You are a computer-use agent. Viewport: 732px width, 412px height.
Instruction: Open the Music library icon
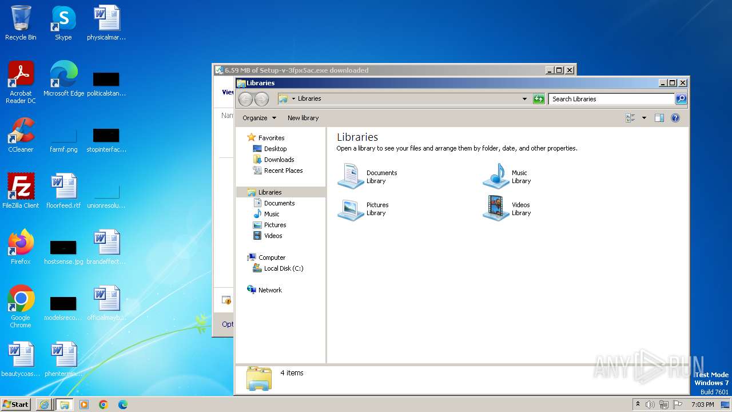[x=496, y=176]
